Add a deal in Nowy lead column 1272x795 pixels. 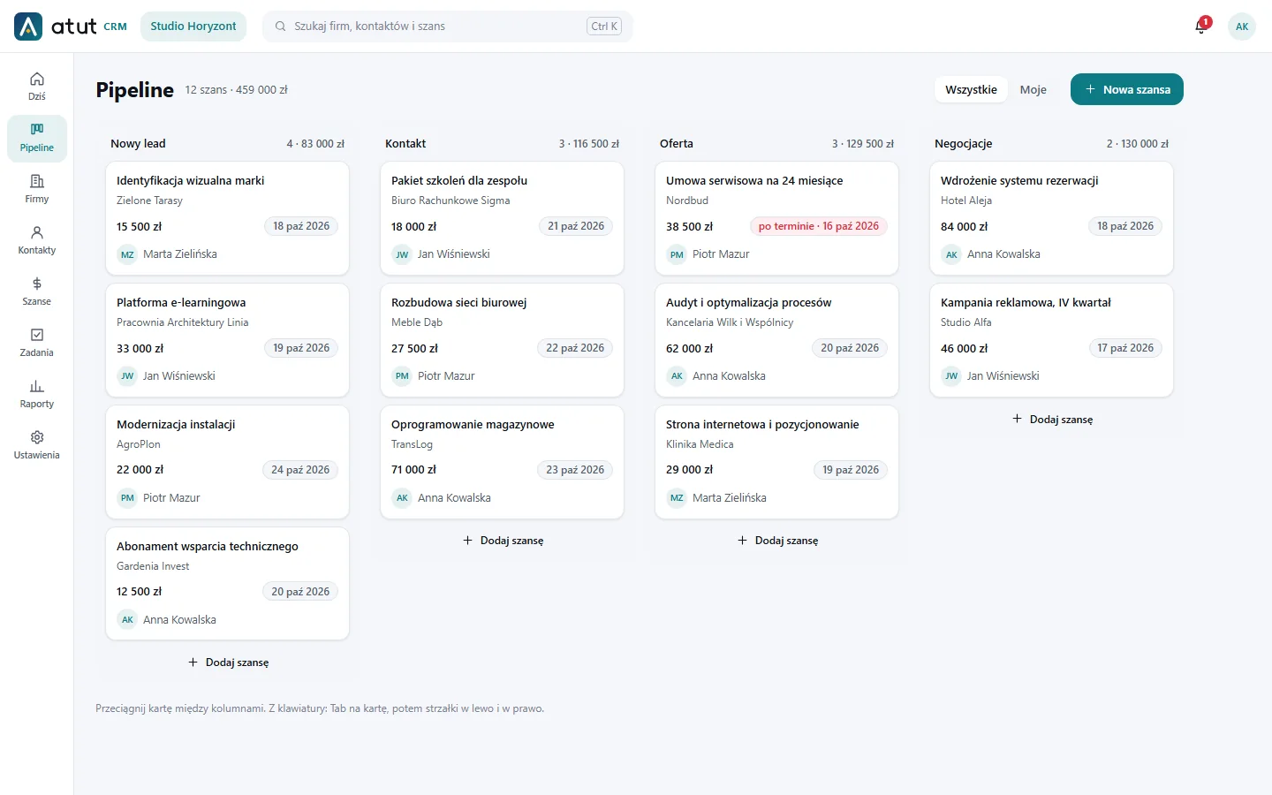pyautogui.click(x=228, y=662)
